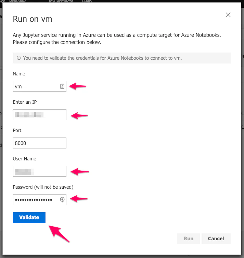Click the Run button

pyautogui.click(x=189, y=239)
